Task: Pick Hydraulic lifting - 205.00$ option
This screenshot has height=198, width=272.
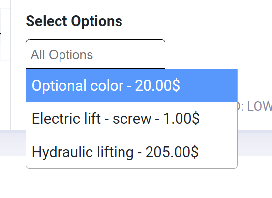Action: coord(131,152)
